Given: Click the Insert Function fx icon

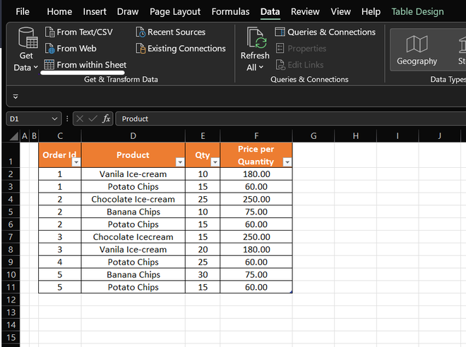Looking at the screenshot, I should [106, 118].
